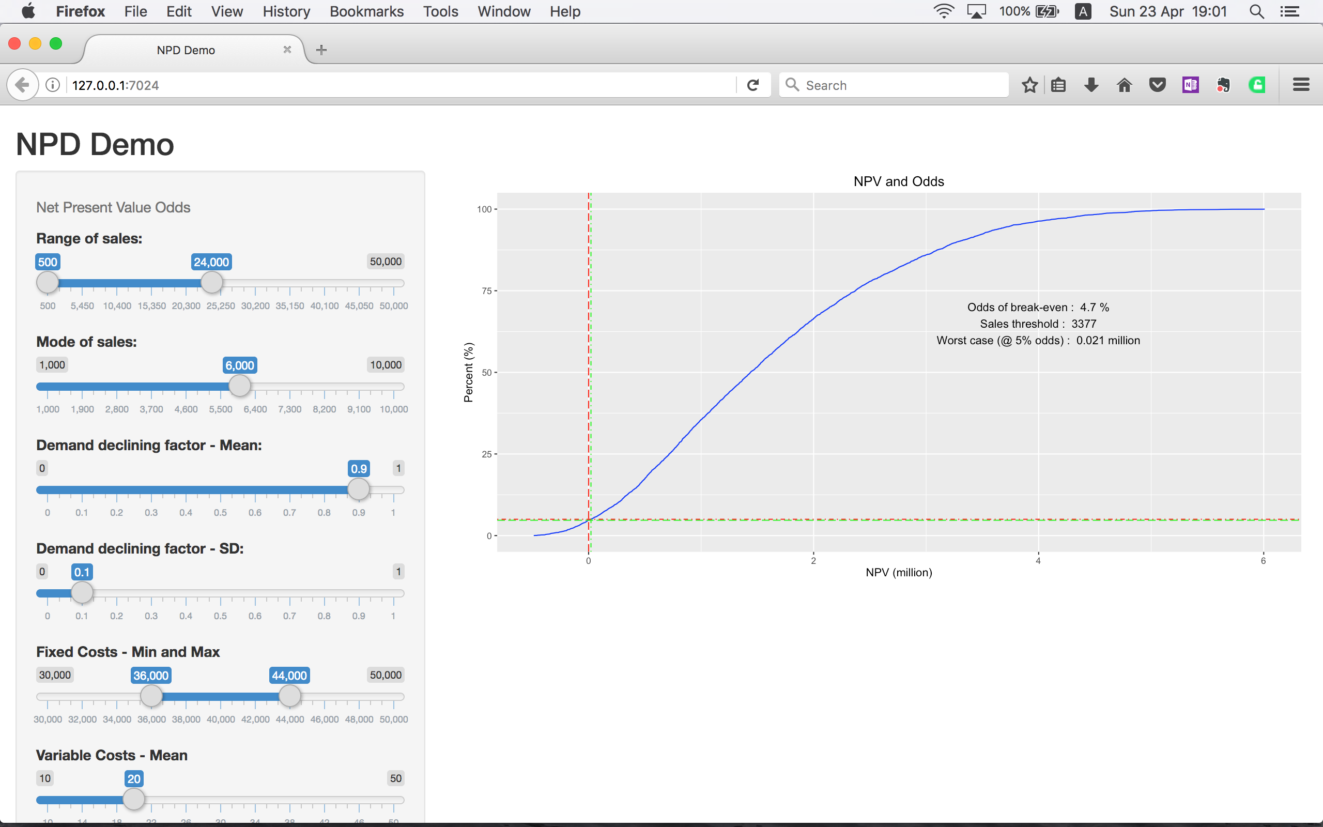Viewport: 1323px width, 827px height.
Task: Open the Help menu
Action: pyautogui.click(x=565, y=11)
